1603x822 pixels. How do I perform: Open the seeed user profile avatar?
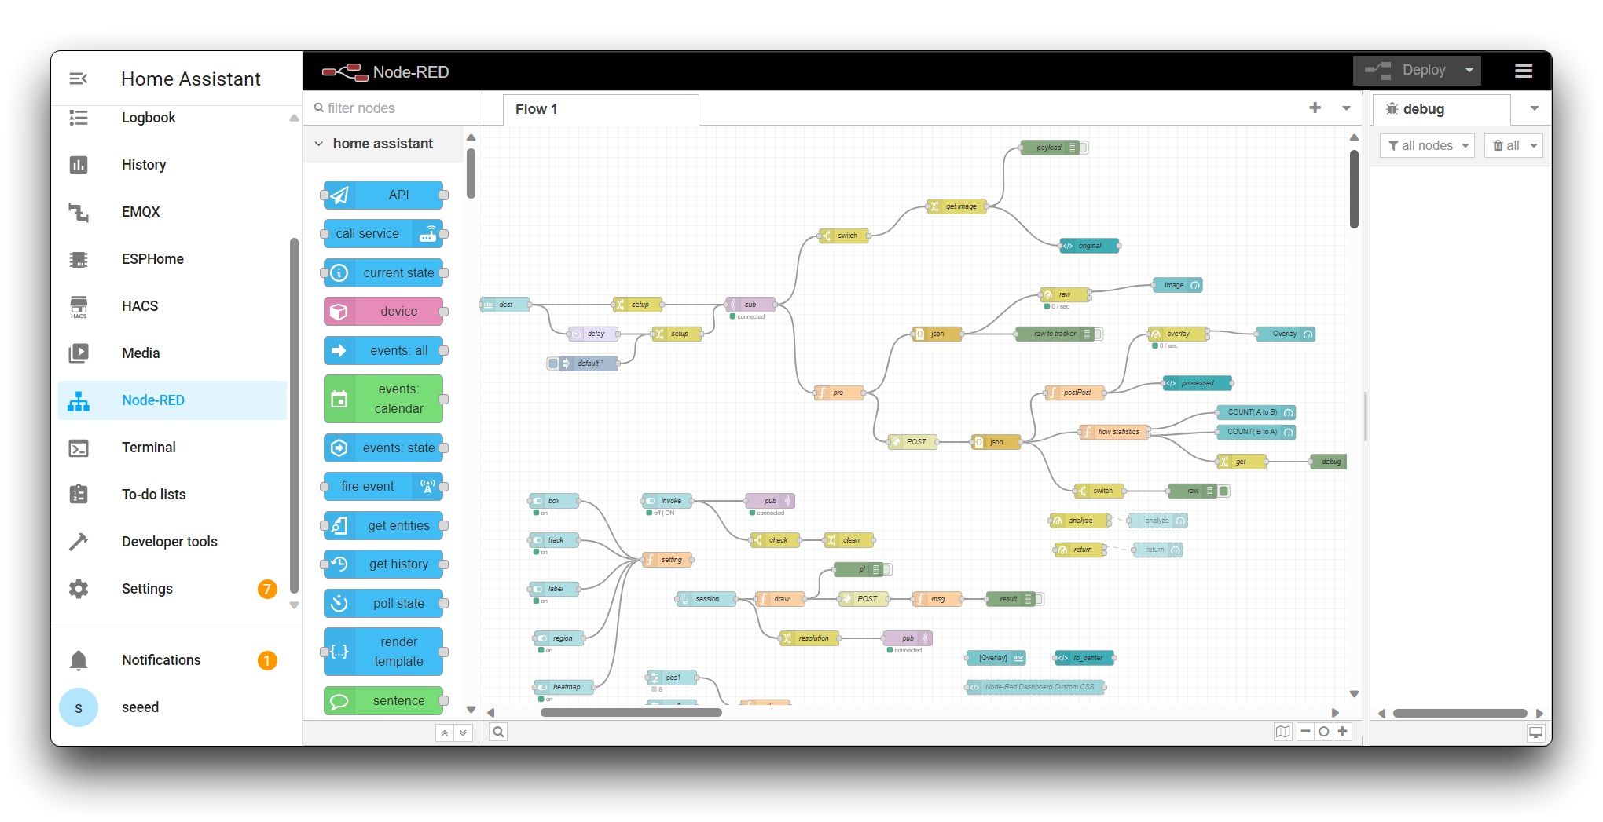tap(79, 707)
